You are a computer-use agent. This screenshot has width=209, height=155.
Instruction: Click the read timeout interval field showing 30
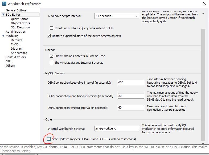(x=131, y=96)
